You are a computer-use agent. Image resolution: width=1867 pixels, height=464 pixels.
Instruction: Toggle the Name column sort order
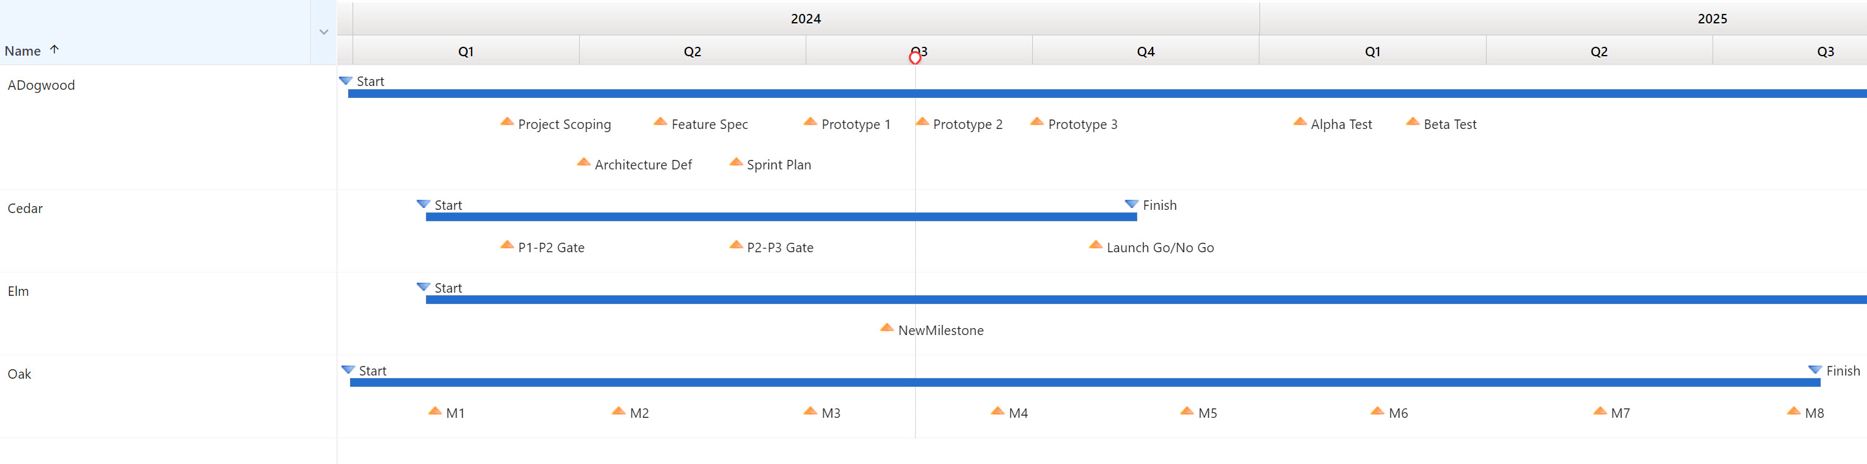click(54, 49)
